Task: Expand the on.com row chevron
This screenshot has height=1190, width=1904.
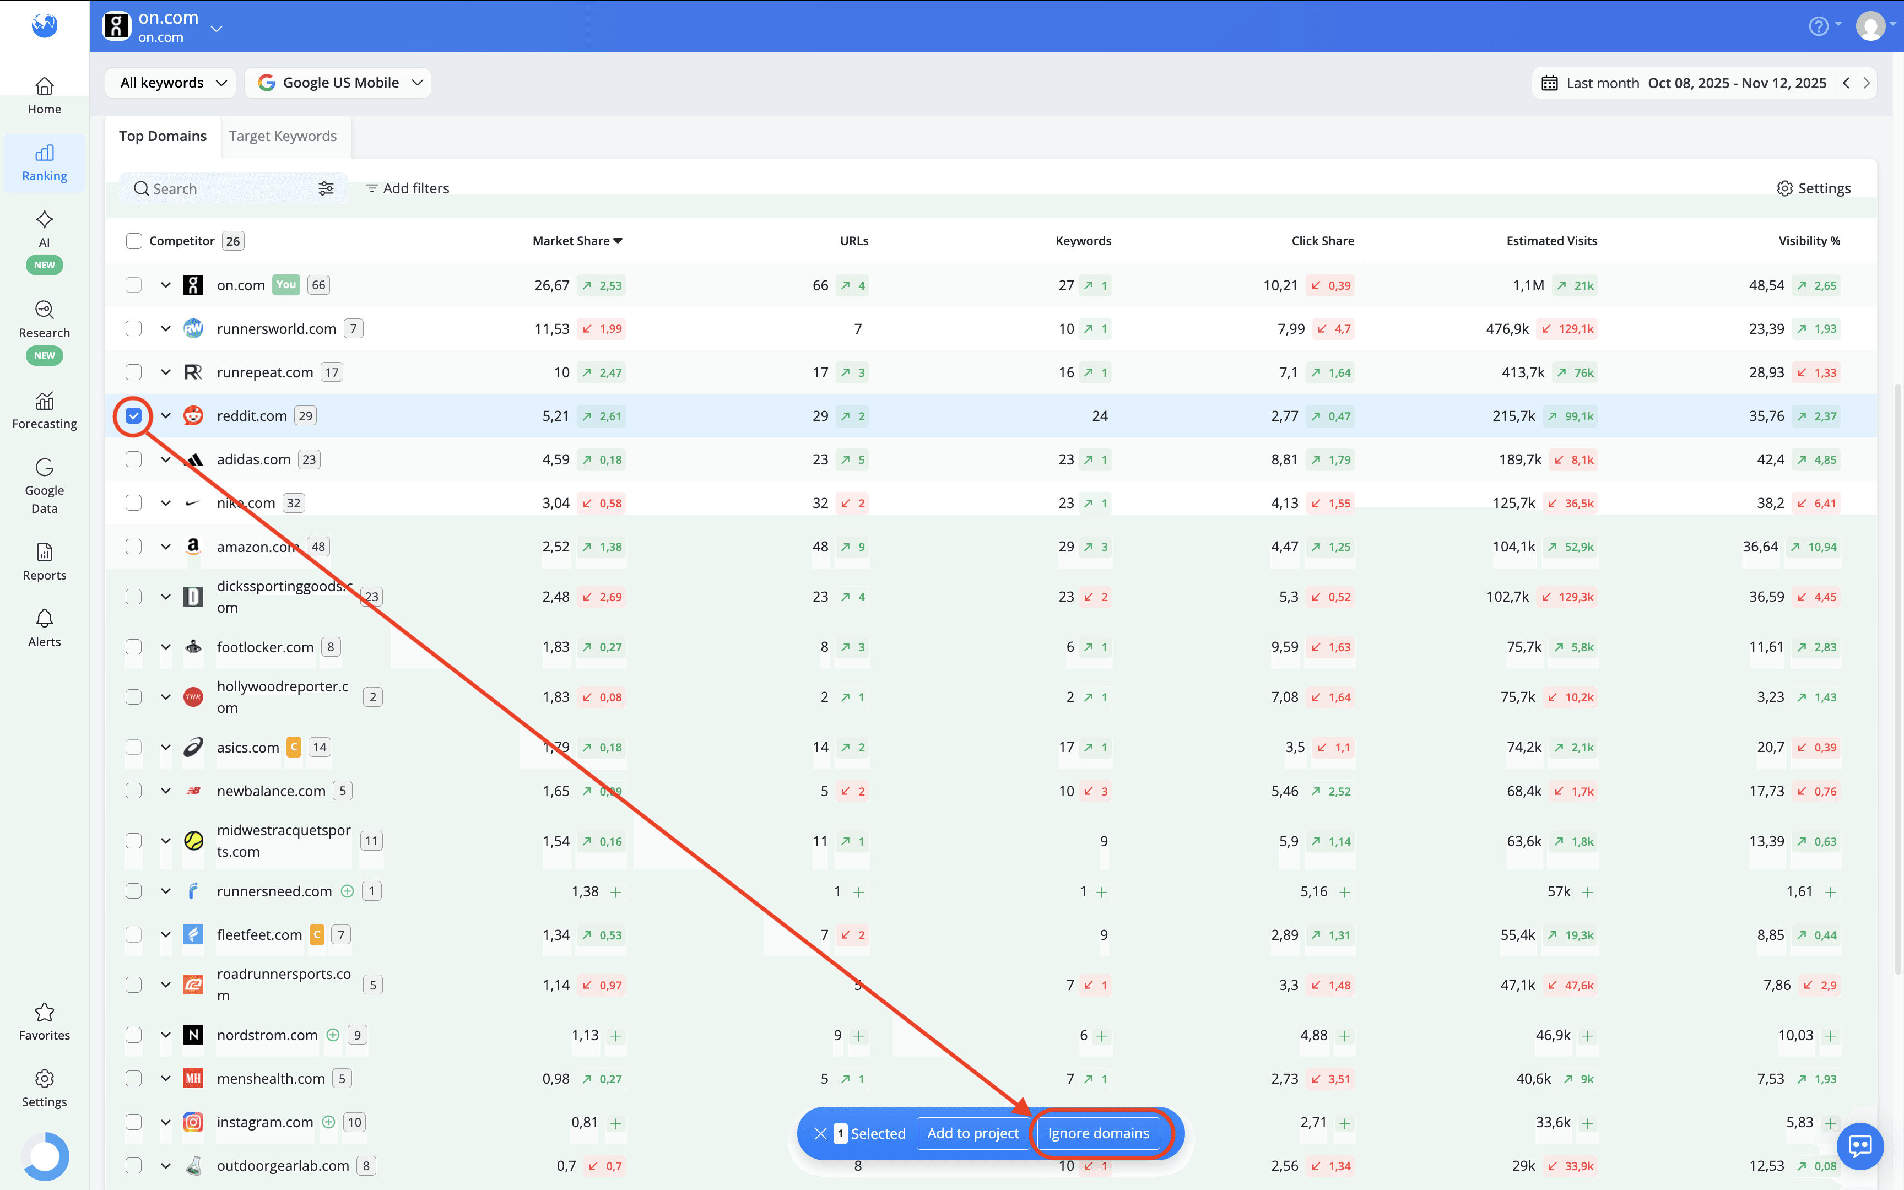Action: 166,285
